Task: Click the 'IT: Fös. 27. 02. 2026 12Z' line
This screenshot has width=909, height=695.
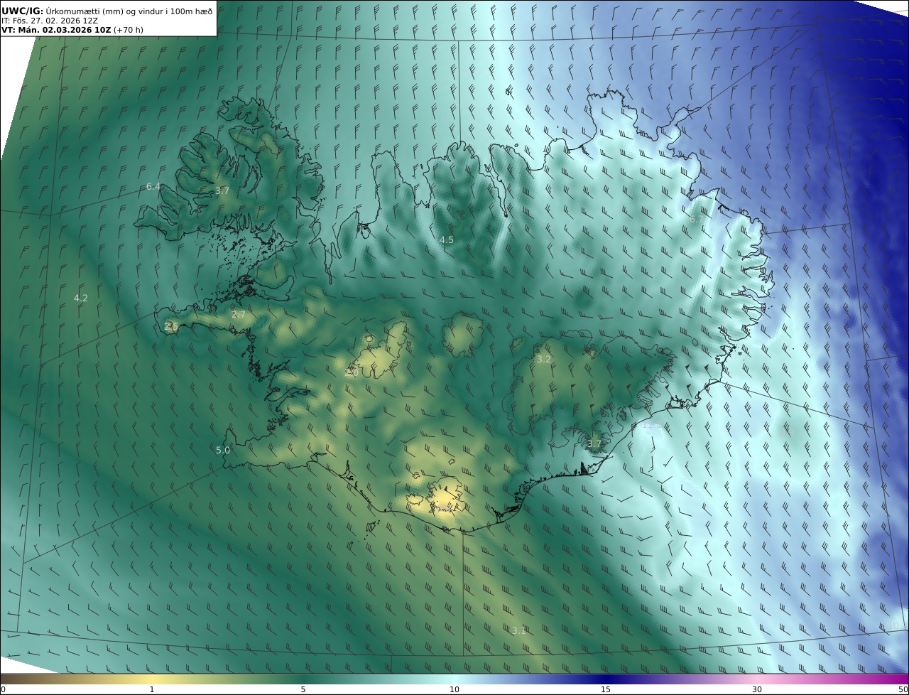Action: [49, 21]
